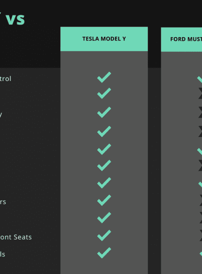The image size is (202, 274).
Task: Select the Ford Mustang column header
Action: pos(181,39)
